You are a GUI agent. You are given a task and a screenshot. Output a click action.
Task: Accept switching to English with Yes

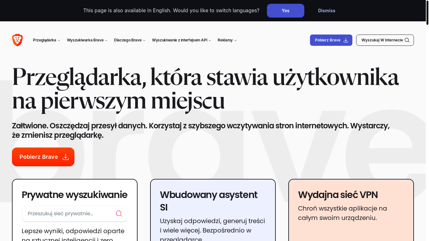pyautogui.click(x=285, y=11)
